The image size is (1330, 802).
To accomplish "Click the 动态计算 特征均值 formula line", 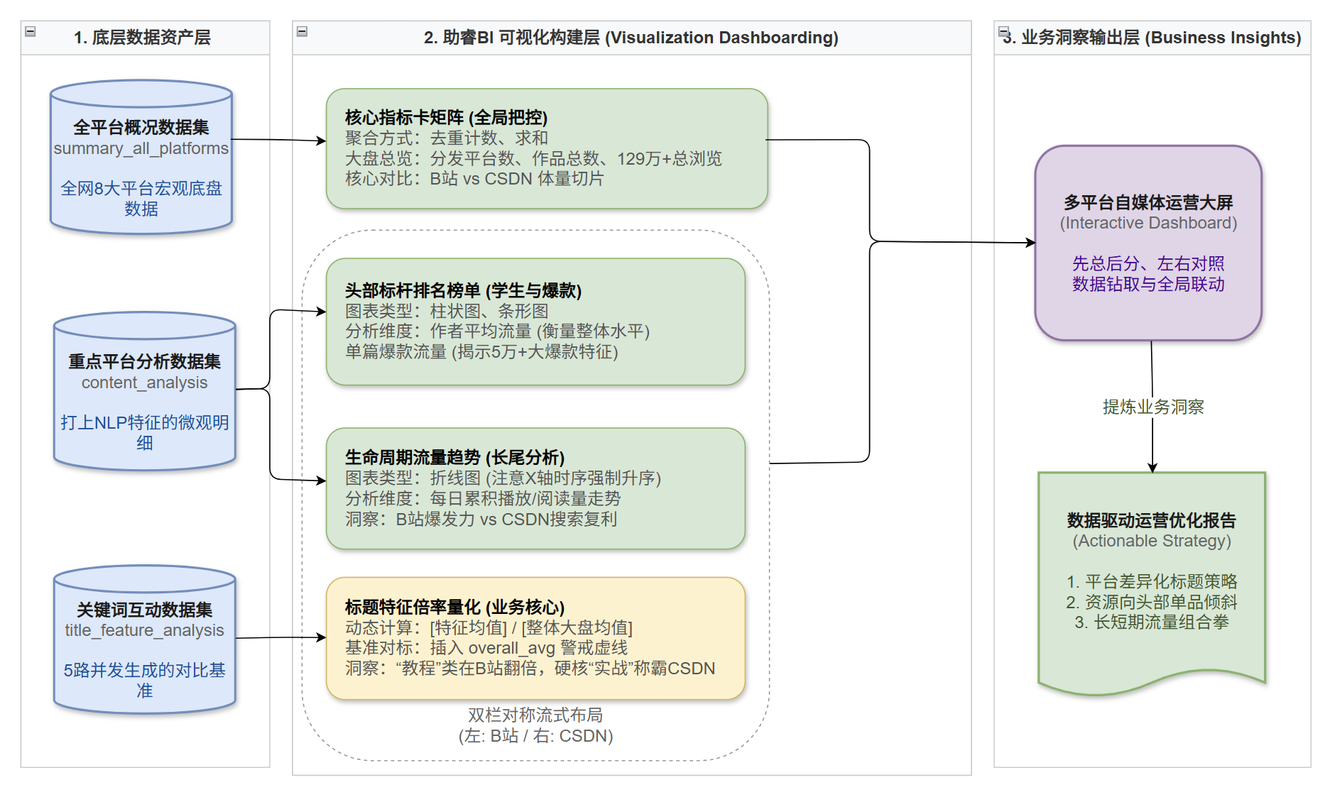I will (x=489, y=627).
